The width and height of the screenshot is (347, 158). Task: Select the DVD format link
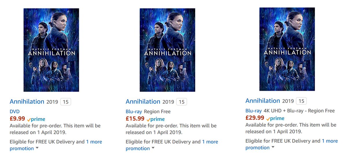(x=14, y=111)
